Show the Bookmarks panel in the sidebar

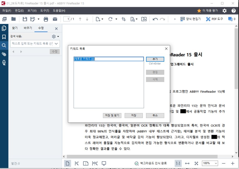point(4,37)
